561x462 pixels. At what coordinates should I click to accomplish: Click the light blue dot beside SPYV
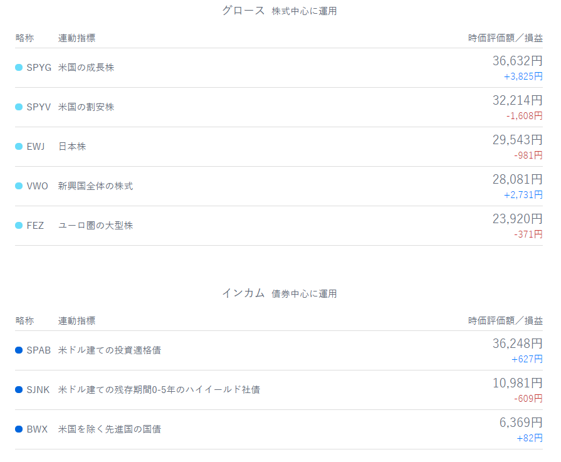pyautogui.click(x=19, y=107)
